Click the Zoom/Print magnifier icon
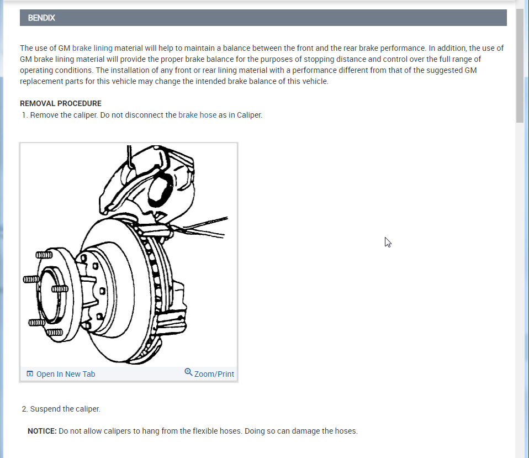The image size is (529, 458). pyautogui.click(x=188, y=372)
